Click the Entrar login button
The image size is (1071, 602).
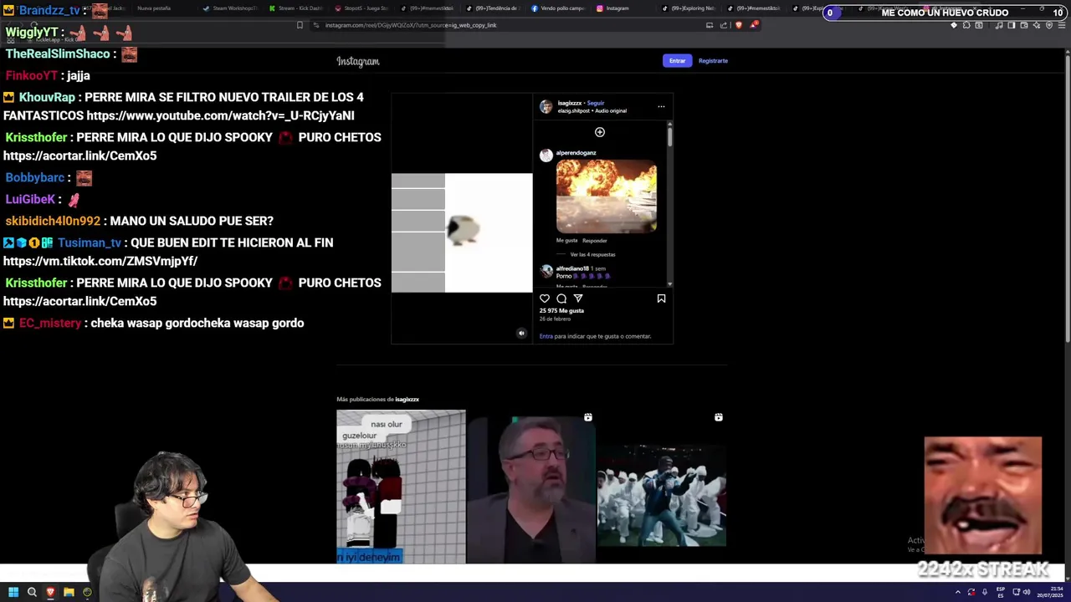pos(677,60)
